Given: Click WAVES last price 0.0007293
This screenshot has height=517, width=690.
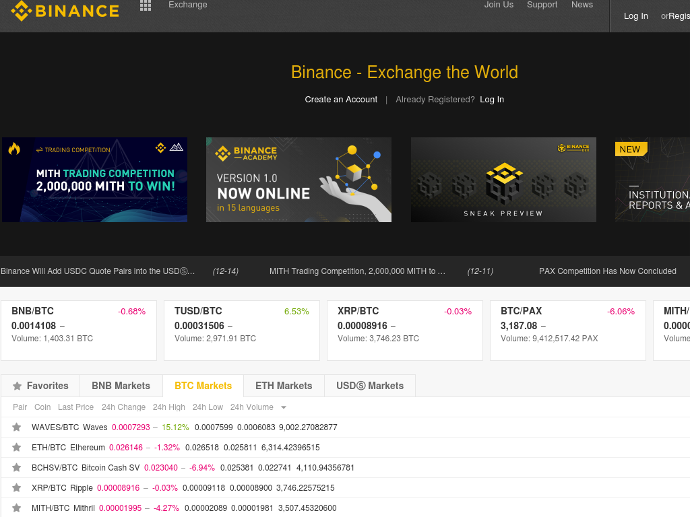Looking at the screenshot, I should [x=131, y=427].
